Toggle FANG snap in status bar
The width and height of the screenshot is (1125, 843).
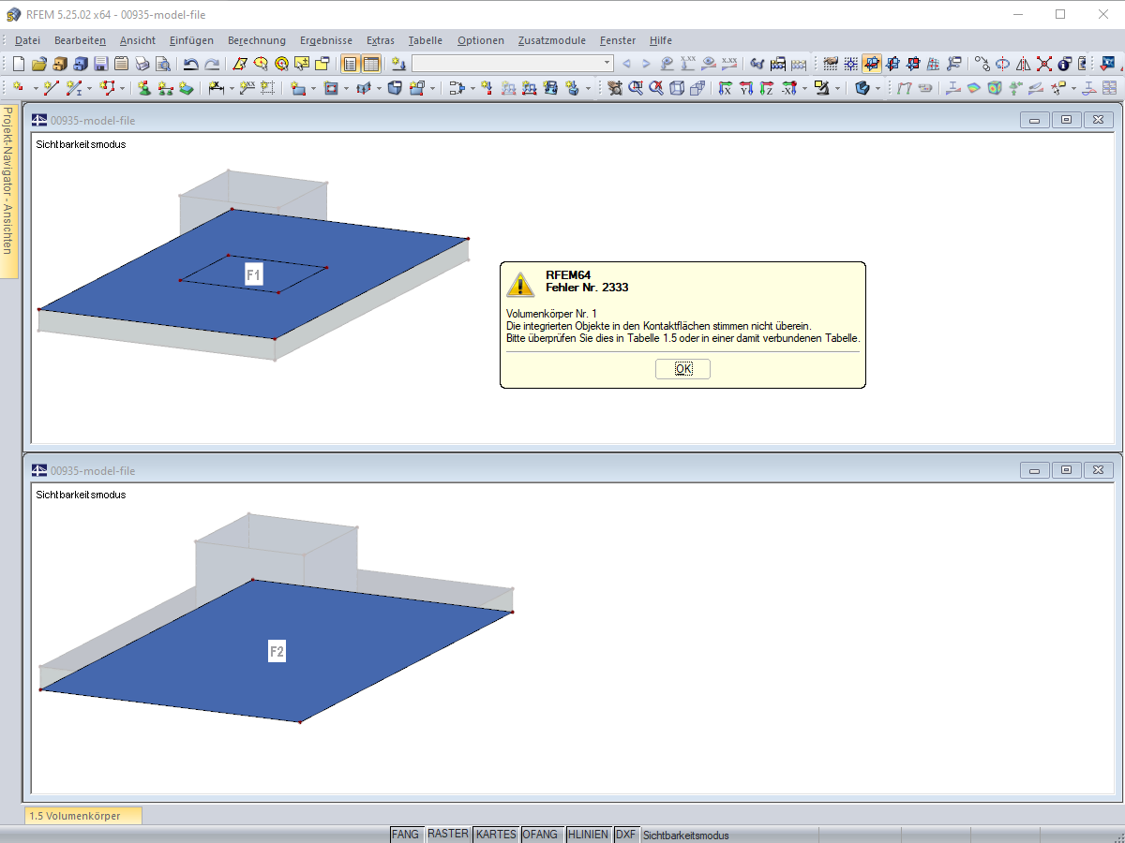point(406,835)
